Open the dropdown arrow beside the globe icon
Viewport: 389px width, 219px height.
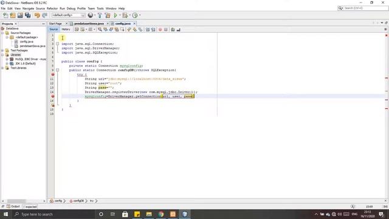pyautogui.click(x=95, y=15)
